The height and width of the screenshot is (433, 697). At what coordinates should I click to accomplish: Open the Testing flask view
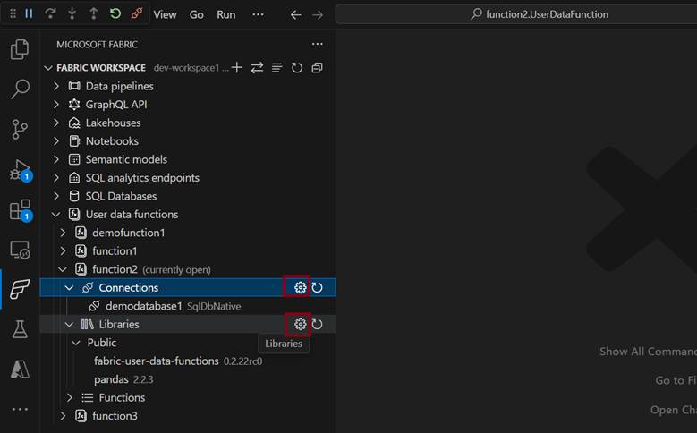[x=20, y=329]
